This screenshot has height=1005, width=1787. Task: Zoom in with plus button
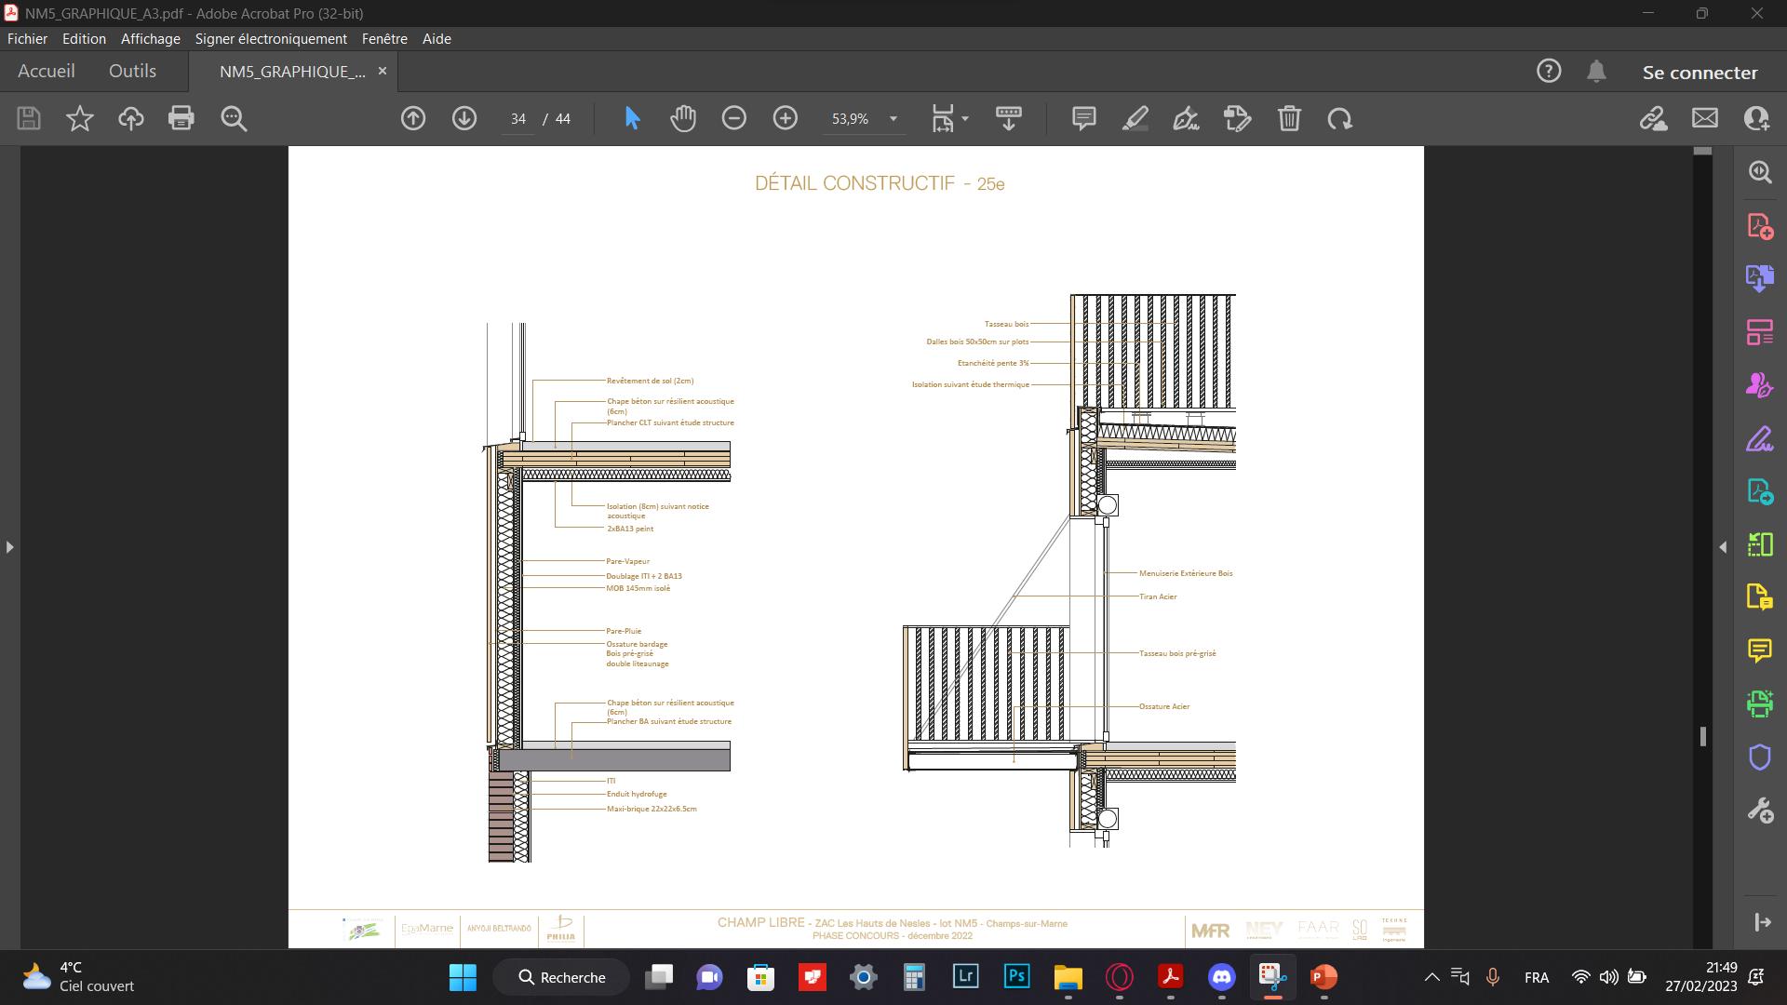point(786,118)
